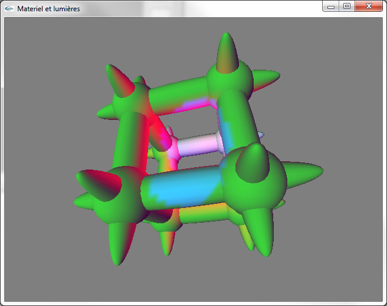
Task: Click the upward spike atop the top-right sphere
Action: (226, 50)
